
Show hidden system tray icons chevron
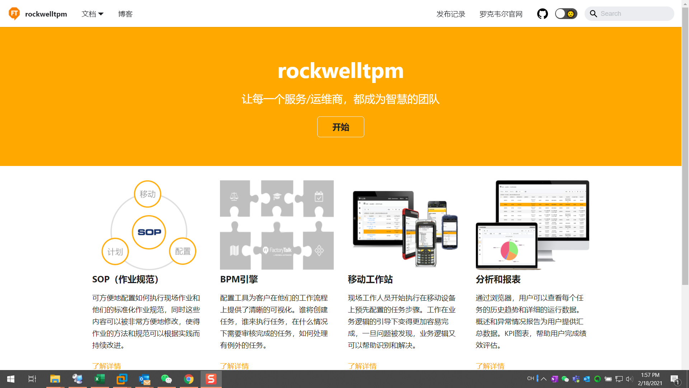coord(544,379)
